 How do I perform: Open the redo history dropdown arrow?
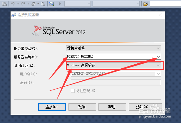click(x=29, y=4)
